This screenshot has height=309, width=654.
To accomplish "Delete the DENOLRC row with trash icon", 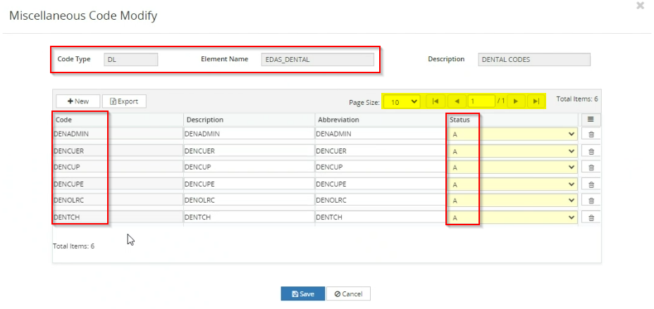I will point(591,201).
